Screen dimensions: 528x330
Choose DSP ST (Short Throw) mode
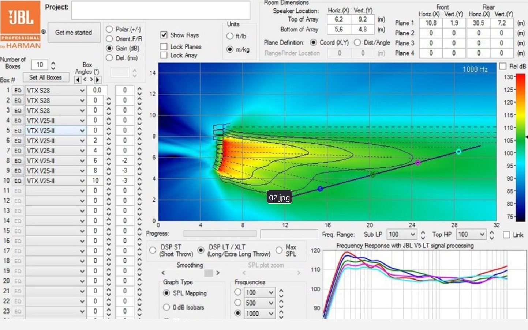tap(153, 250)
